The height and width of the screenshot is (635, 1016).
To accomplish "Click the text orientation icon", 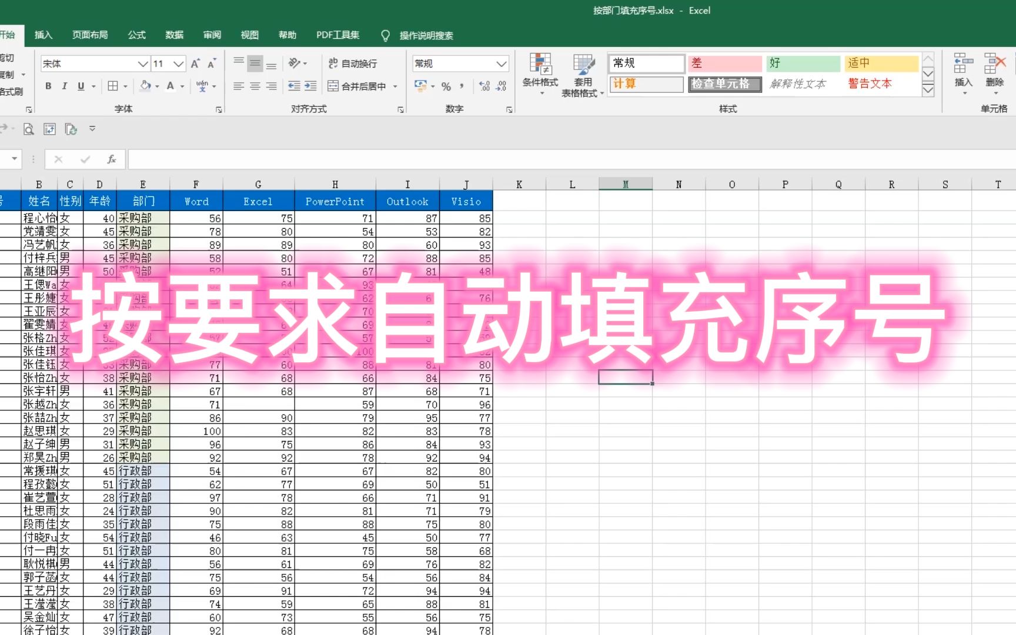I will 295,63.
